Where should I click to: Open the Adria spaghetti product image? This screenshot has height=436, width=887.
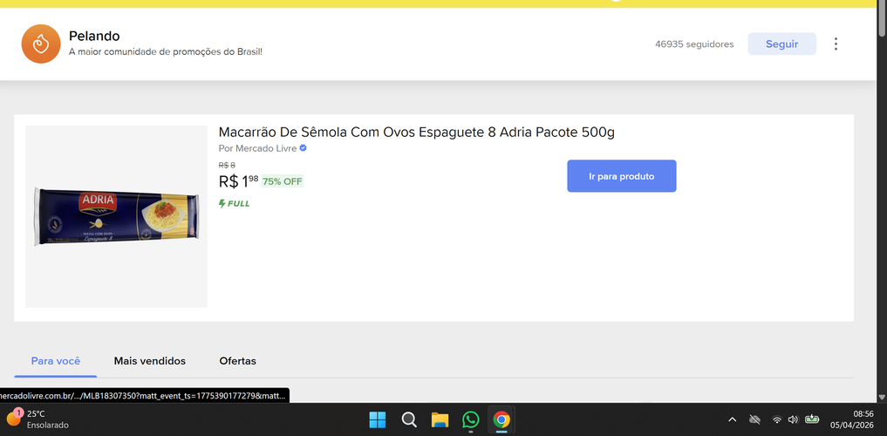click(x=117, y=216)
